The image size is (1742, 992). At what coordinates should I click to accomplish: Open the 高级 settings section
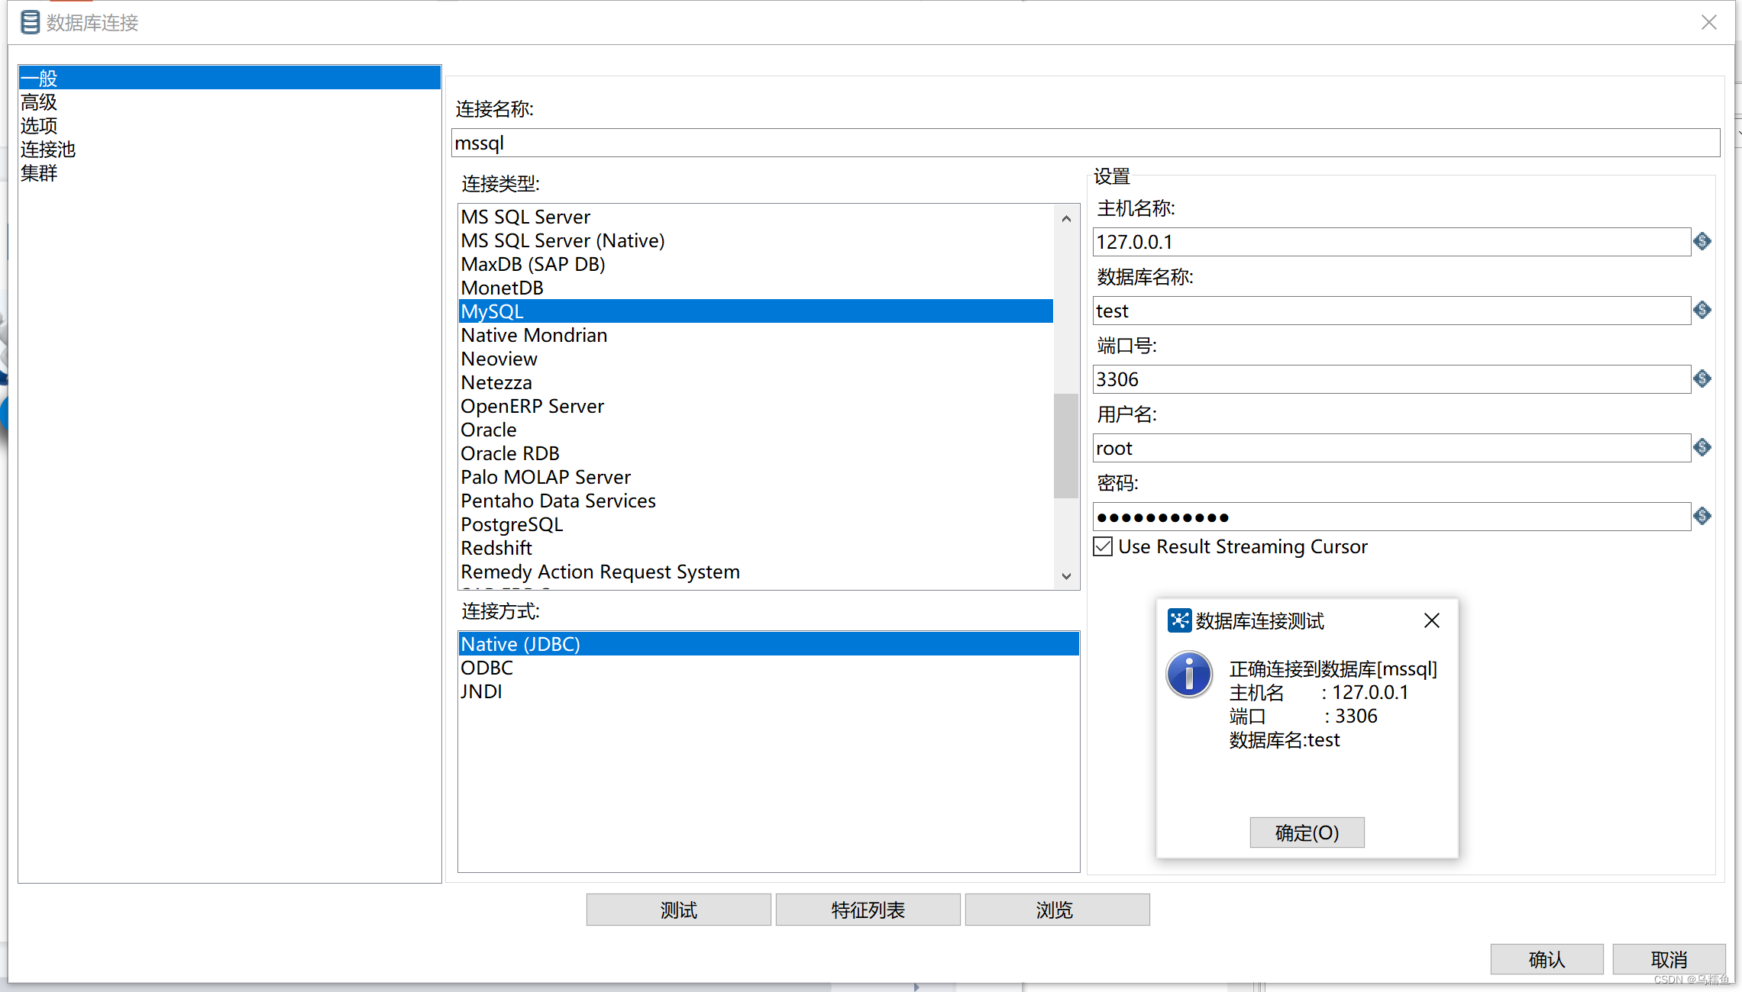pyautogui.click(x=39, y=102)
